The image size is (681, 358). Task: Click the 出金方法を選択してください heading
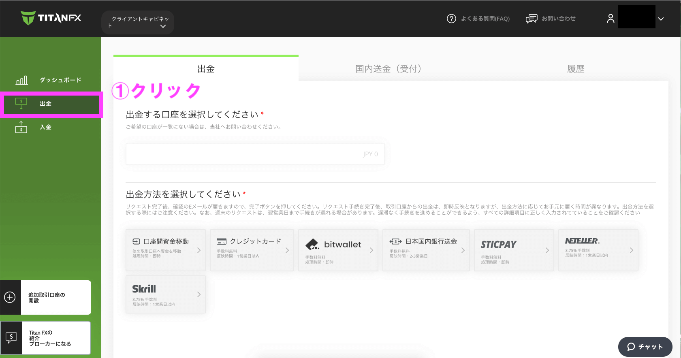[183, 194]
